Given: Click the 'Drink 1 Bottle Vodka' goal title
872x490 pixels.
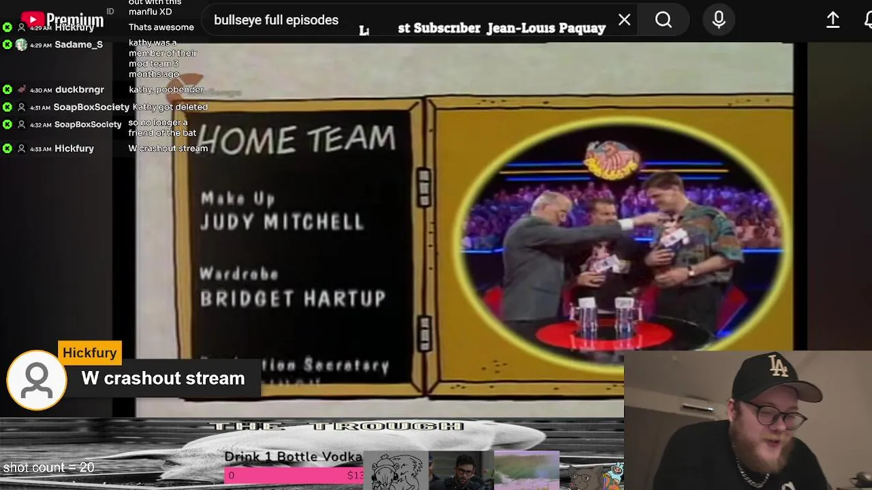Looking at the screenshot, I should (x=293, y=457).
